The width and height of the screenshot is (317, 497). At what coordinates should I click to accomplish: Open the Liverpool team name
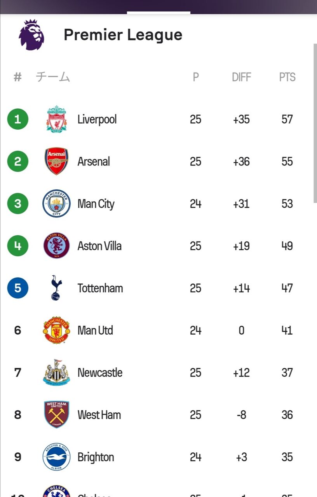pos(97,119)
